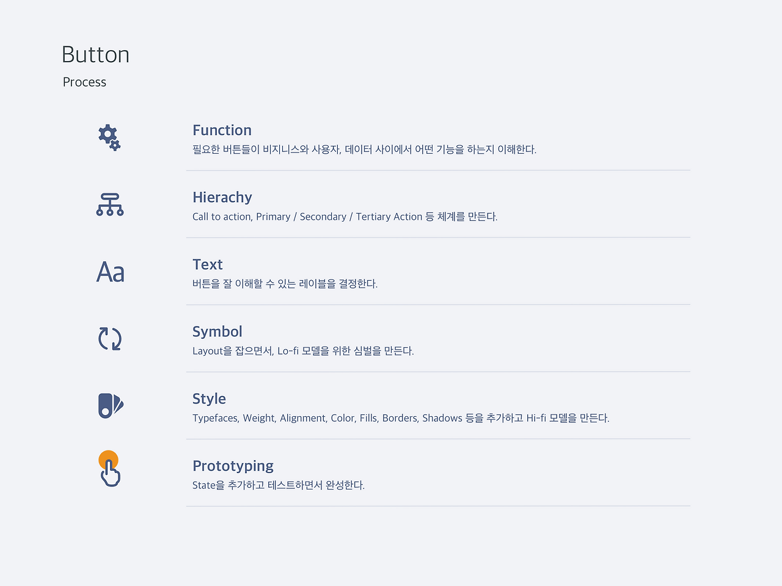Screen dimensions: 782x586
Task: Click the Layout Lo-fi description line
Action: click(303, 351)
